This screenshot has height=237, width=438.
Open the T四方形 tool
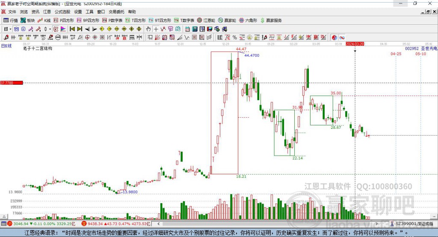(136, 21)
